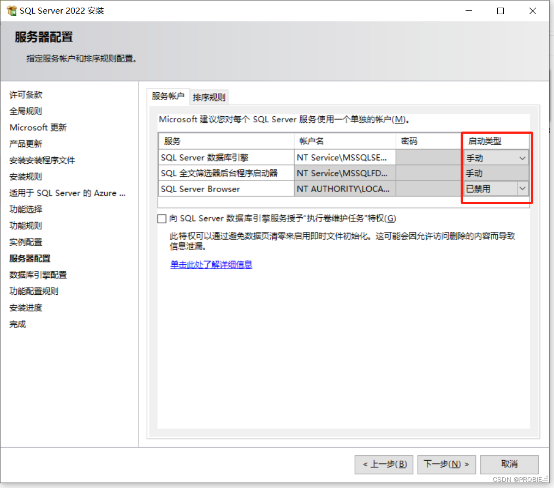Image resolution: width=554 pixels, height=488 pixels.
Task: Select 功能配置规则 step in sidebar
Action: [34, 291]
